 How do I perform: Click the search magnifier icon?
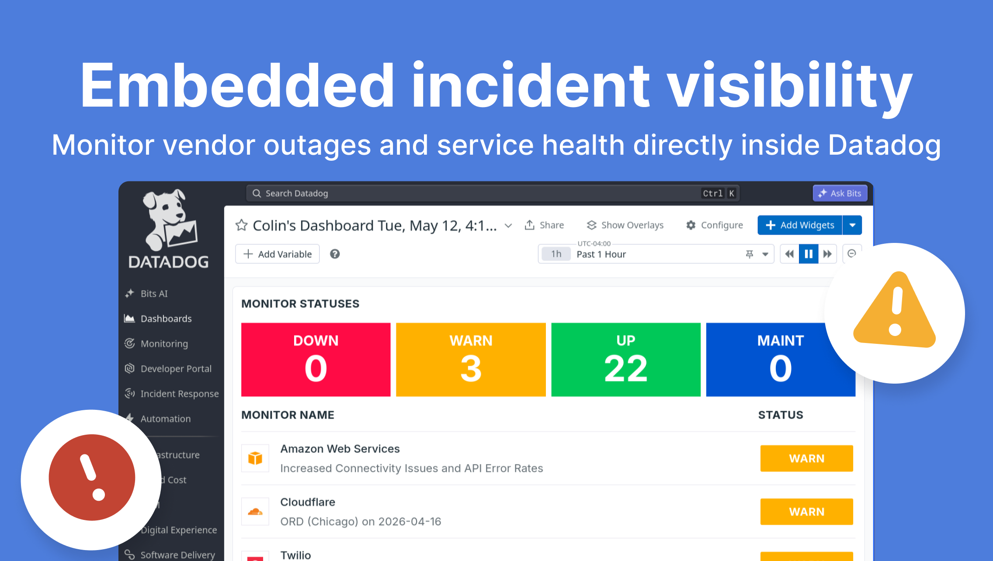click(257, 193)
